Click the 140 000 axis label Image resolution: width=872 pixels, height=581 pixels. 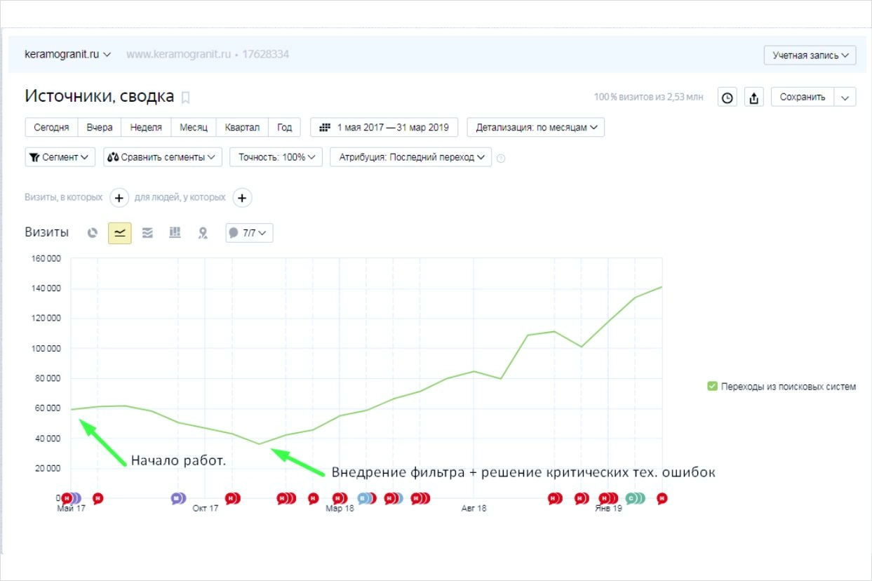tap(47, 288)
